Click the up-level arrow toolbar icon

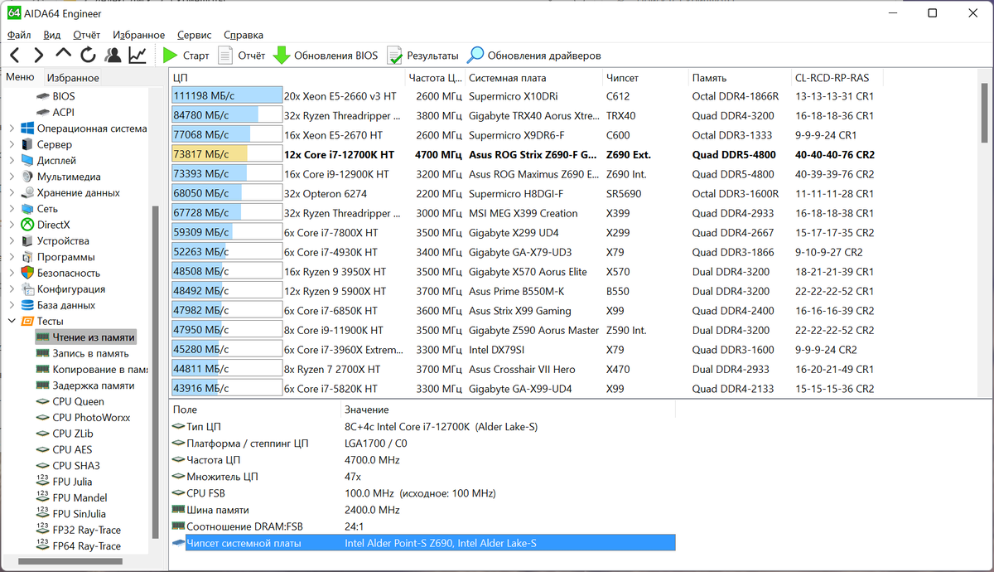tap(64, 55)
